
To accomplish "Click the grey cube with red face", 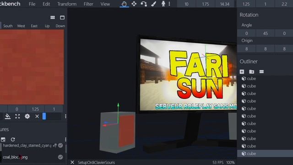I will click(x=117, y=132).
